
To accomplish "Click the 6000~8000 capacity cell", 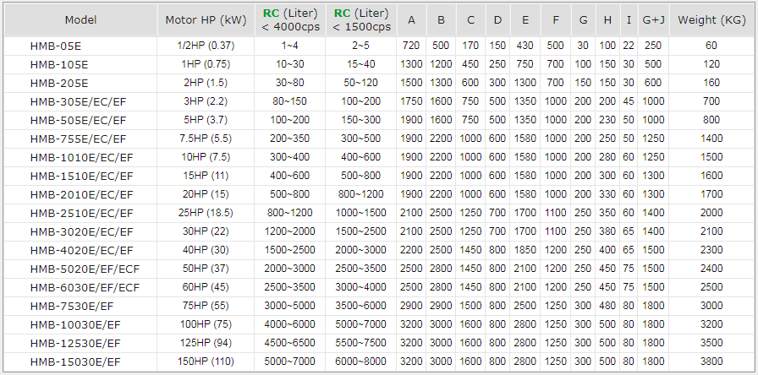I will point(362,361).
